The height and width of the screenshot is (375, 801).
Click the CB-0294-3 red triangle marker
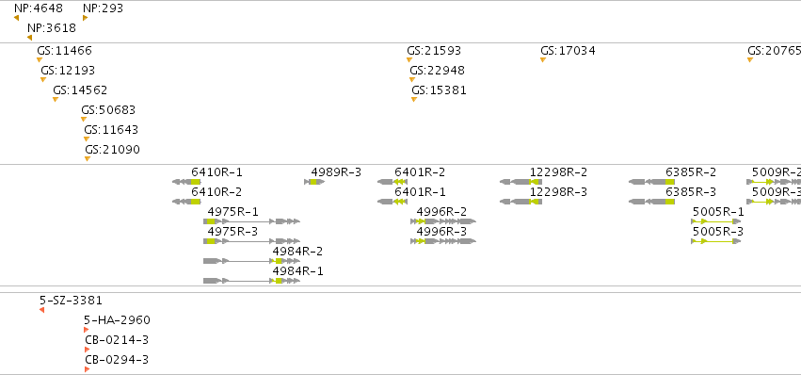pos(88,369)
